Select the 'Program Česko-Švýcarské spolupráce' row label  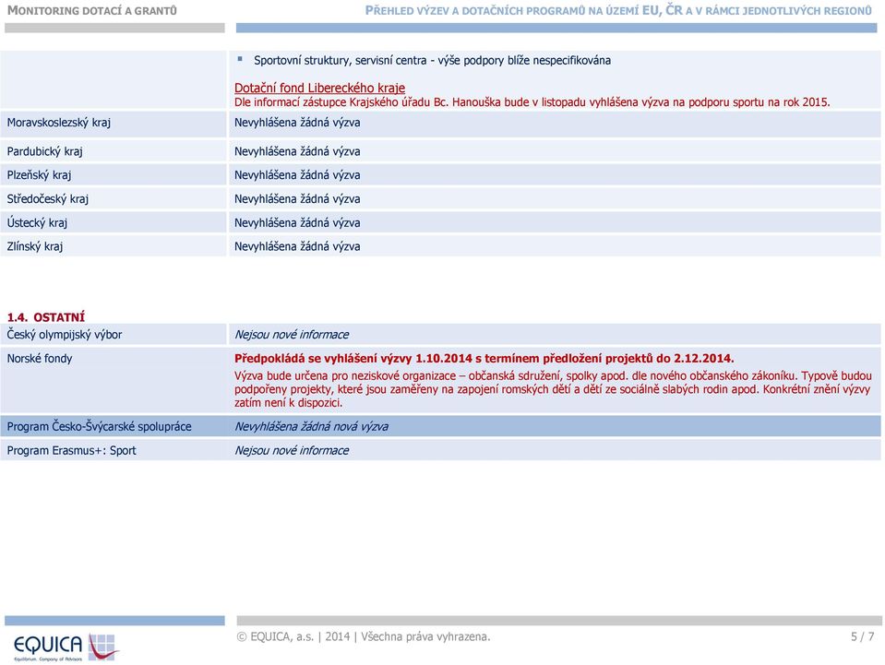[x=99, y=426]
